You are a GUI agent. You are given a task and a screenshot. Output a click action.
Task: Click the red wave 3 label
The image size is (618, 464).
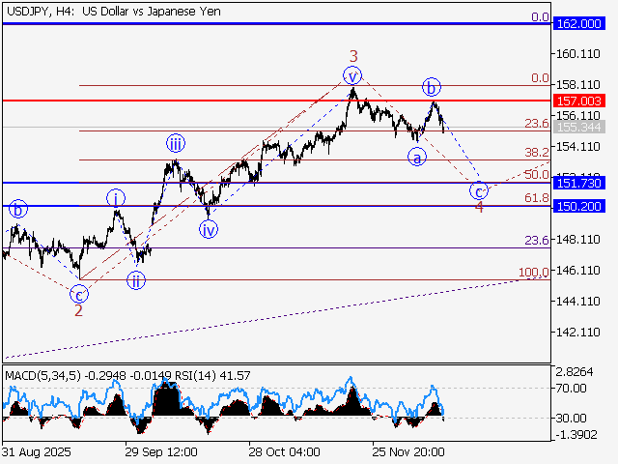[353, 56]
